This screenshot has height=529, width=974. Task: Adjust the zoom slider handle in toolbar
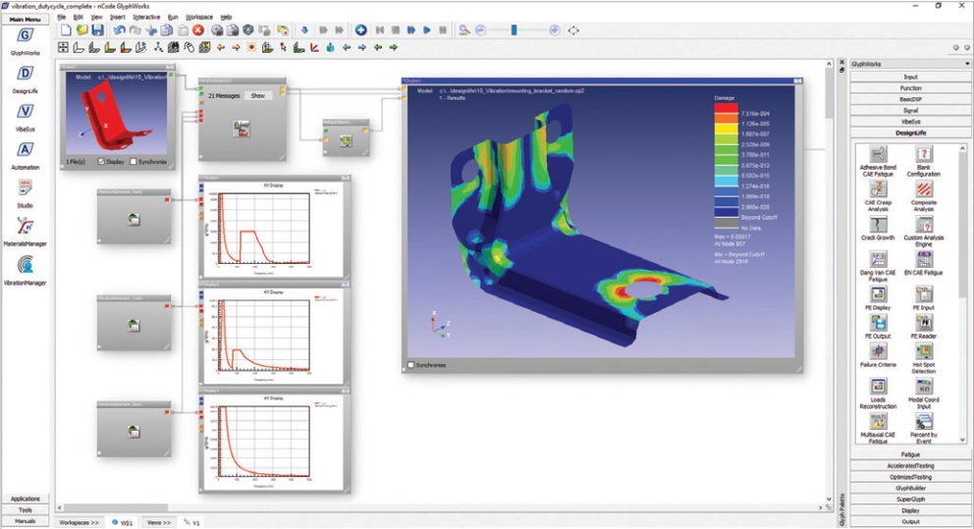coord(514,29)
